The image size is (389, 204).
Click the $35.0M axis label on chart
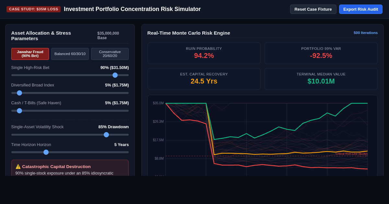point(158,103)
